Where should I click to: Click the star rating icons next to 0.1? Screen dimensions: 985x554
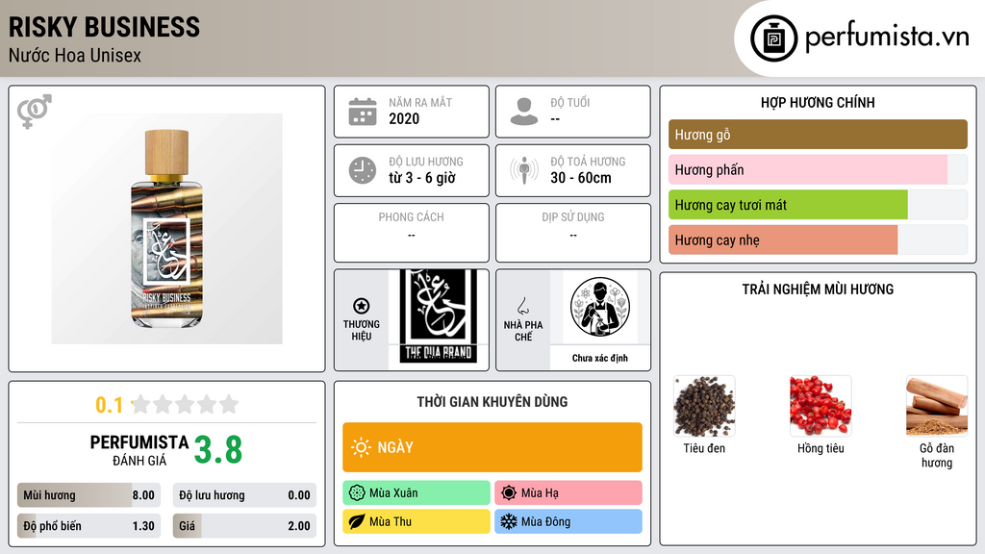[185, 404]
